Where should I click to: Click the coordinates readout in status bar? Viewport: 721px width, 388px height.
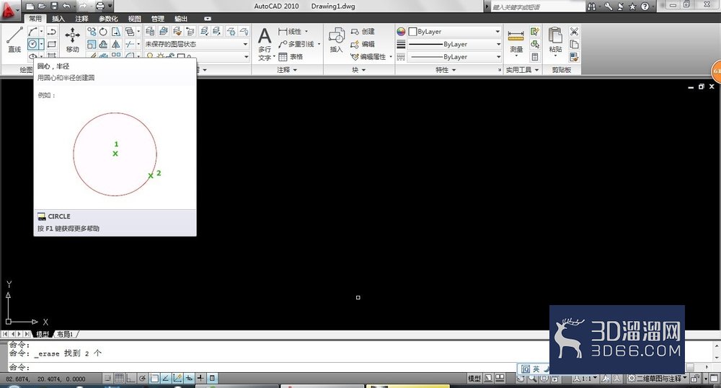pyautogui.click(x=46, y=379)
